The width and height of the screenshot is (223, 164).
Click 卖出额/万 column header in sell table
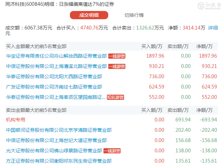click(x=178, y=110)
